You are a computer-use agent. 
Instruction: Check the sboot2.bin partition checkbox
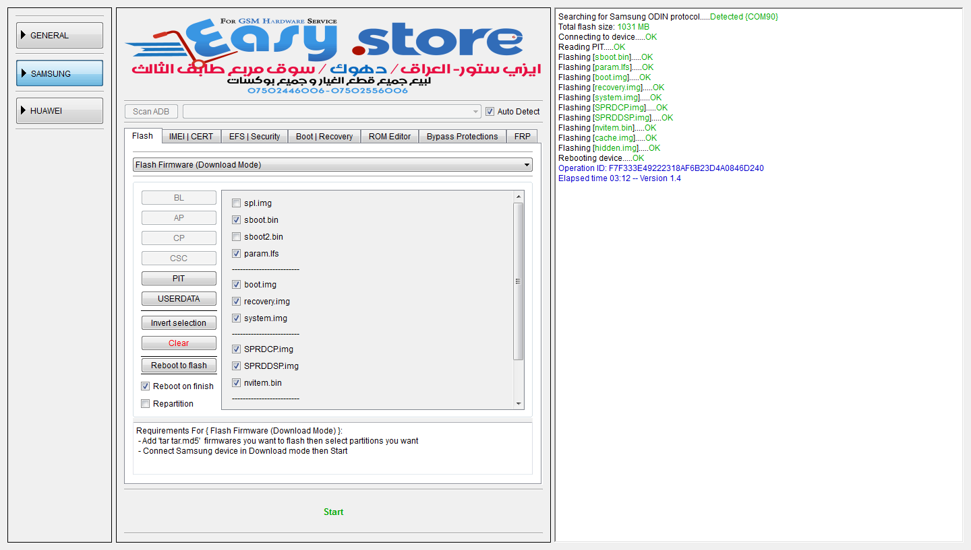click(x=237, y=237)
